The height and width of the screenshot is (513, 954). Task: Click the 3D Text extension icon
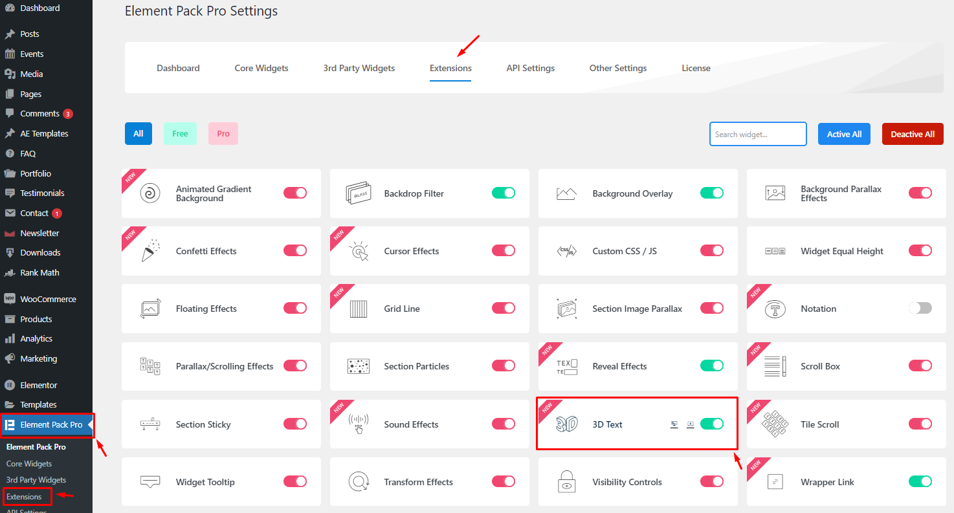(x=567, y=424)
